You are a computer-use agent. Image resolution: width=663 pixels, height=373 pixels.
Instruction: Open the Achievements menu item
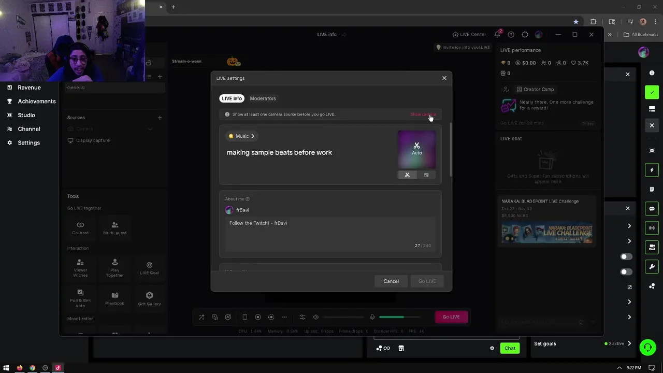click(36, 102)
